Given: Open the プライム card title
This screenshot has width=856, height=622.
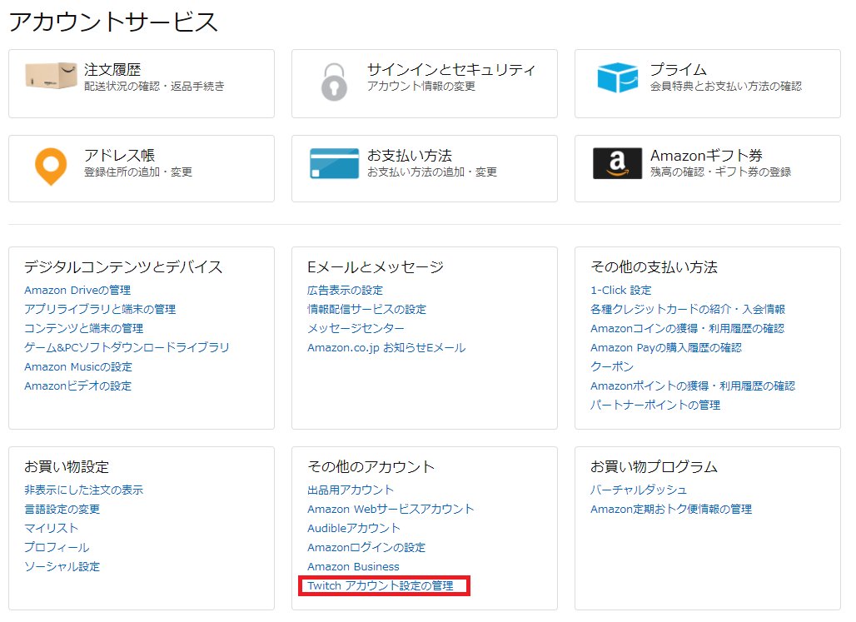Looking at the screenshot, I should tap(679, 70).
